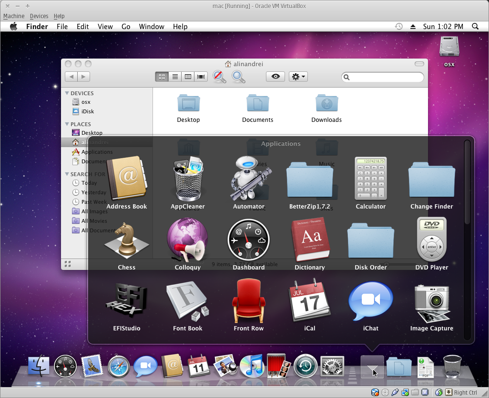Open the Go menu
This screenshot has width=489, height=398.
126,27
